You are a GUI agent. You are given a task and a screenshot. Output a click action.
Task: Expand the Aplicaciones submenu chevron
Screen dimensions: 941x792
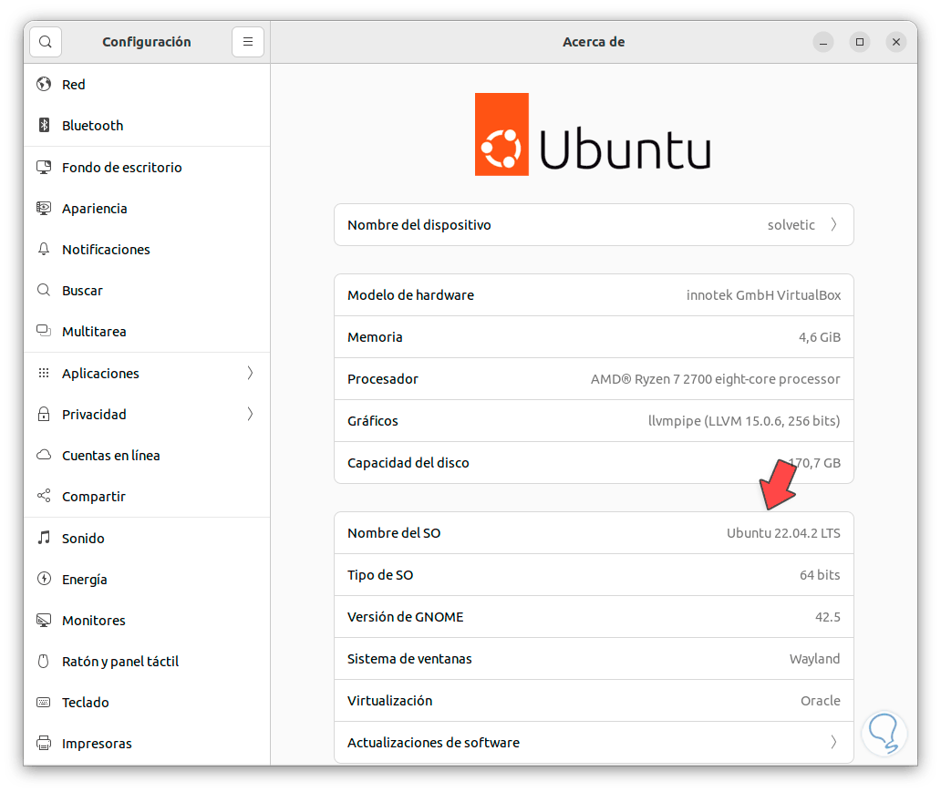pyautogui.click(x=250, y=374)
